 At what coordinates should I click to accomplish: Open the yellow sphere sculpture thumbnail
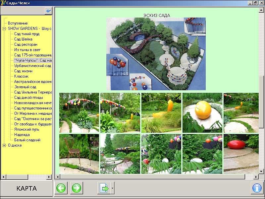point(202,113)
